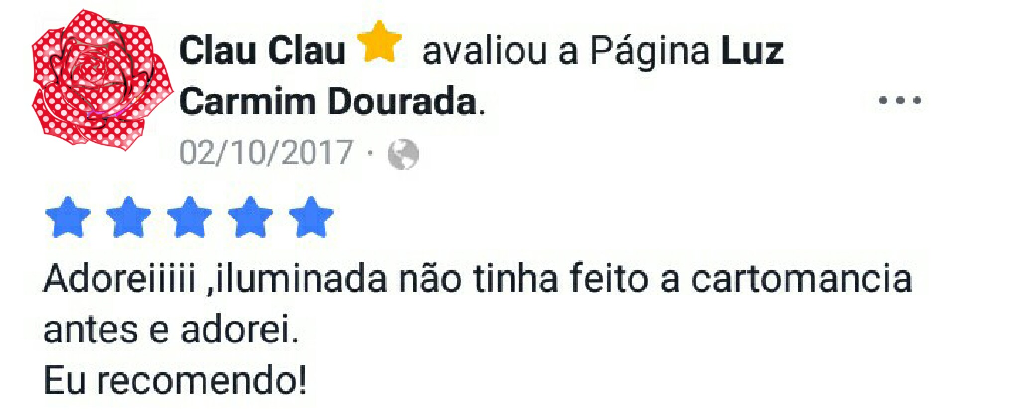Select the first blue rating star
The height and width of the screenshot is (410, 1019).
(x=68, y=217)
